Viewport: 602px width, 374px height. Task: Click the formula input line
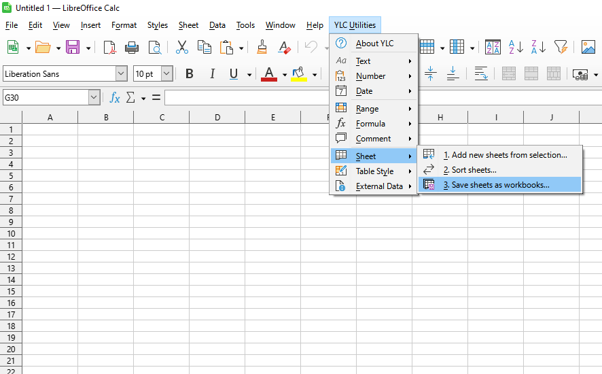(x=245, y=98)
